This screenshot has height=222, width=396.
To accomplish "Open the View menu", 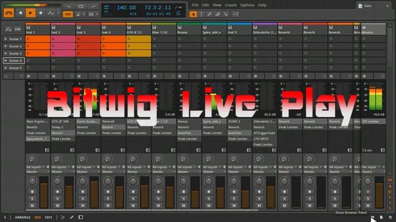I will coord(217,5).
